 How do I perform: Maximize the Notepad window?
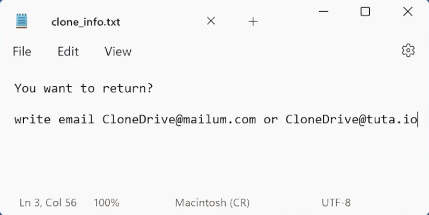coord(365,11)
